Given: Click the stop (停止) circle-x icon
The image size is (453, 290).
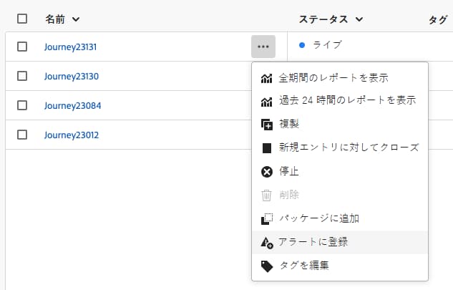Looking at the screenshot, I should 267,171.
